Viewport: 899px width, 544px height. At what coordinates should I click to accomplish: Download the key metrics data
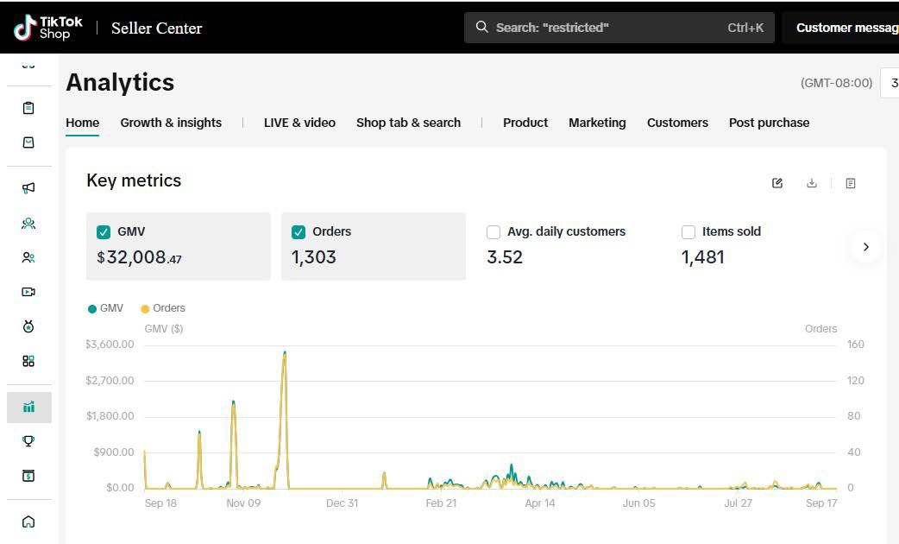point(812,183)
